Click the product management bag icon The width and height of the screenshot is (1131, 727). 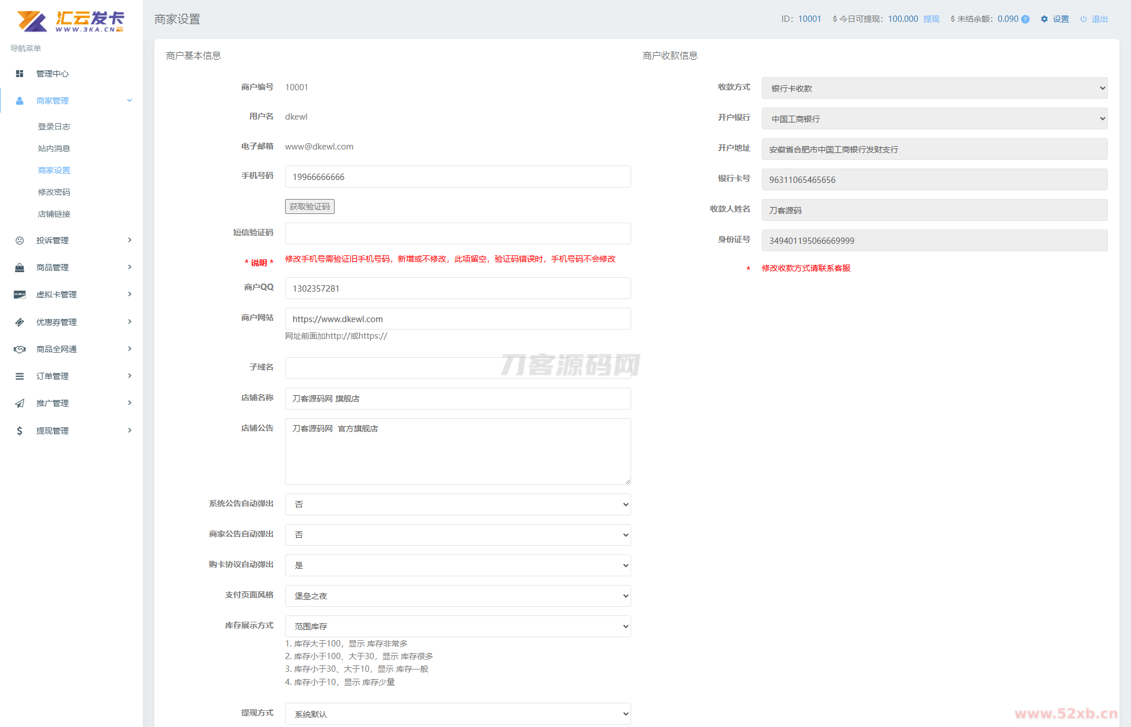(20, 267)
